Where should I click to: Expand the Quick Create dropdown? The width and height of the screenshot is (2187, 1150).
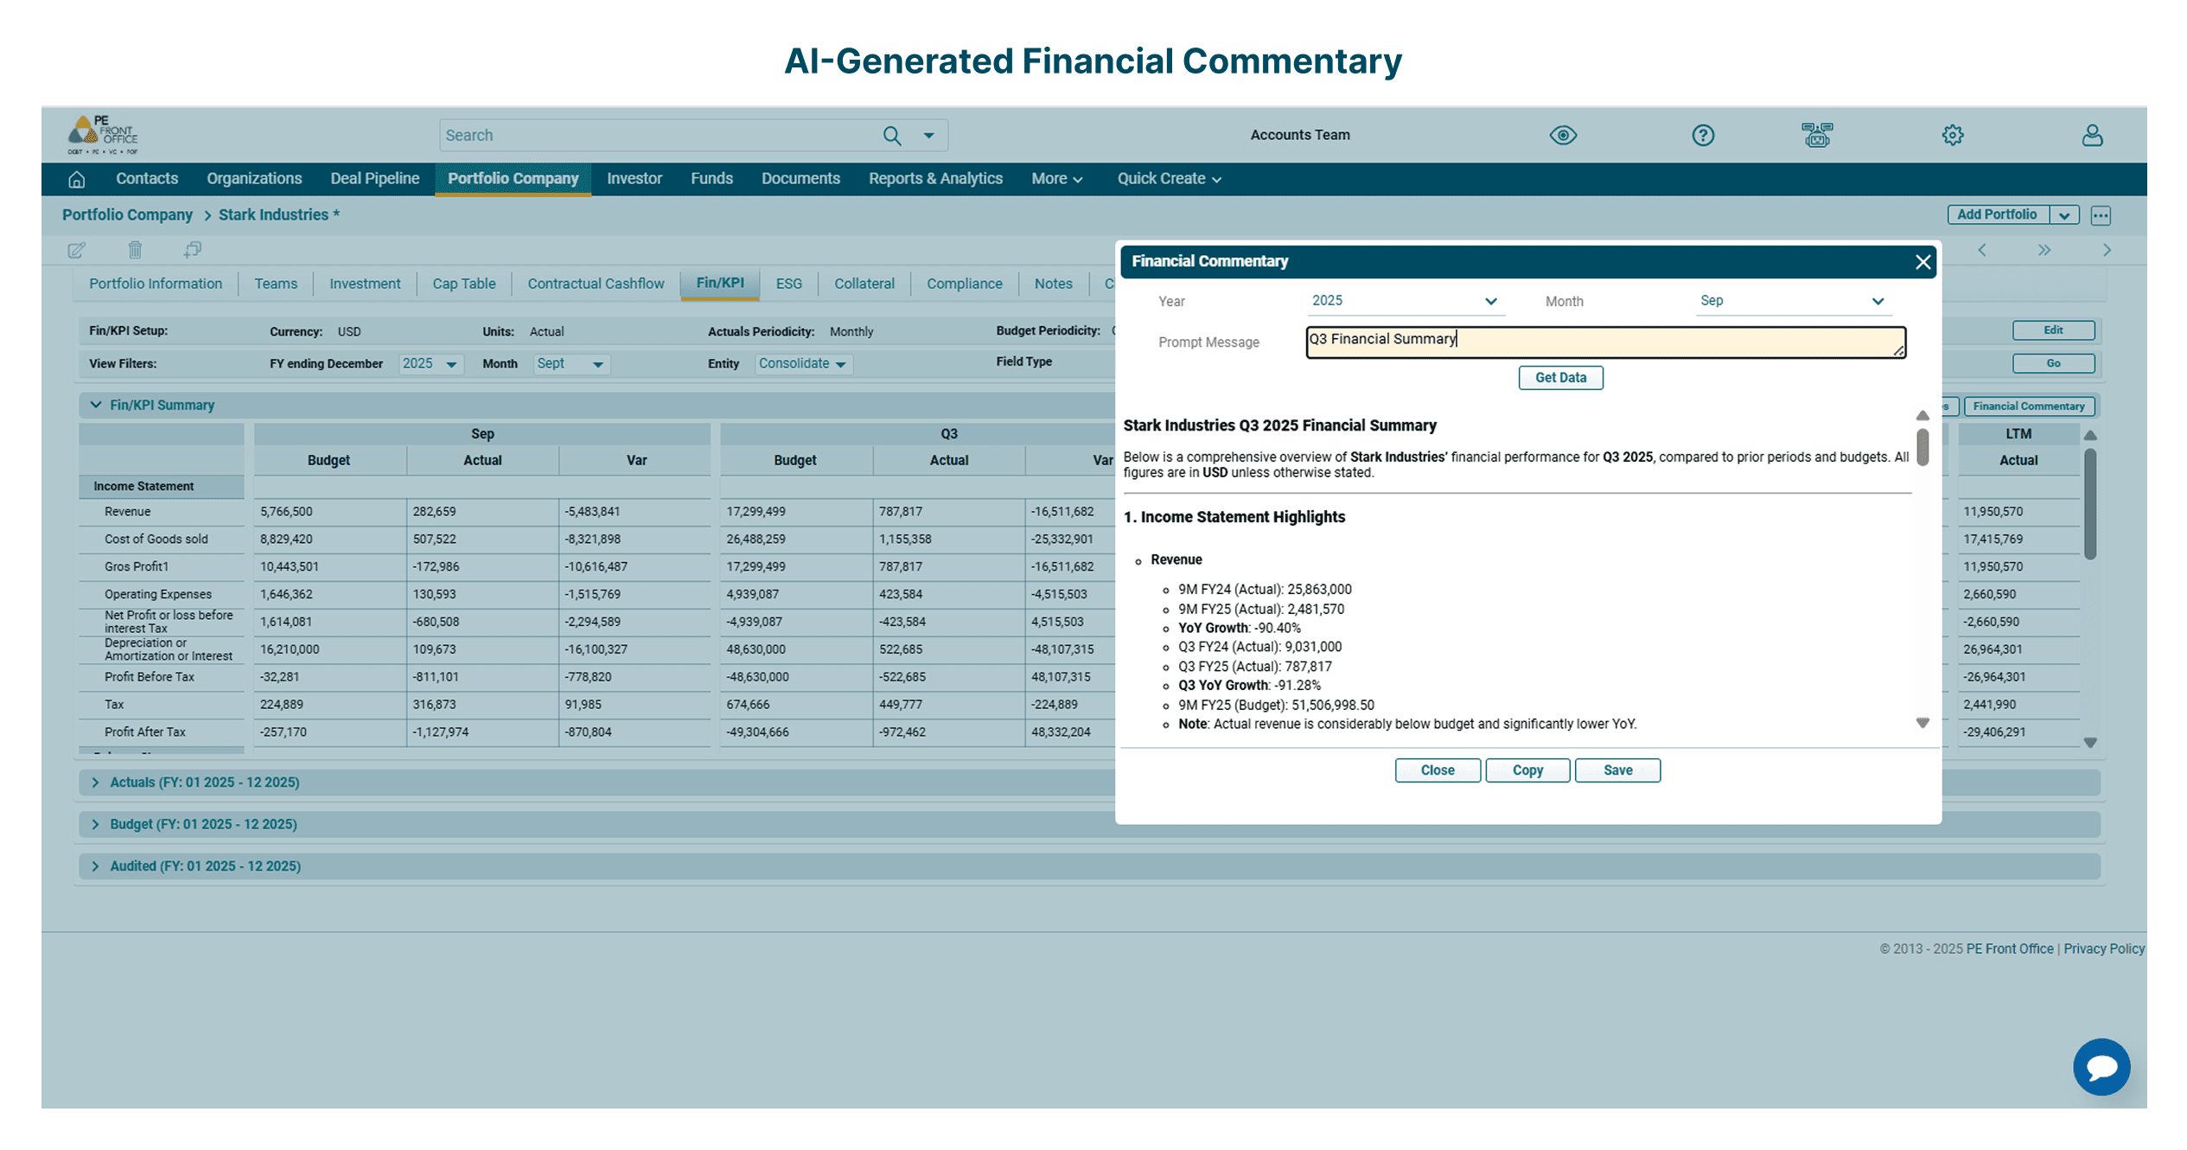1169,179
